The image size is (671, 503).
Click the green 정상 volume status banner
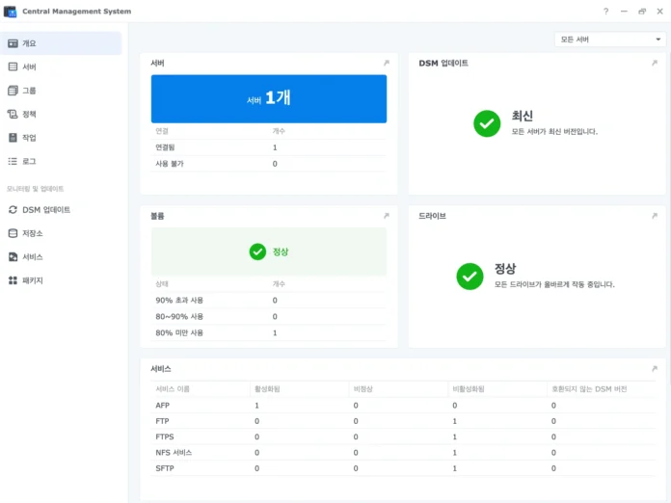pyautogui.click(x=269, y=251)
